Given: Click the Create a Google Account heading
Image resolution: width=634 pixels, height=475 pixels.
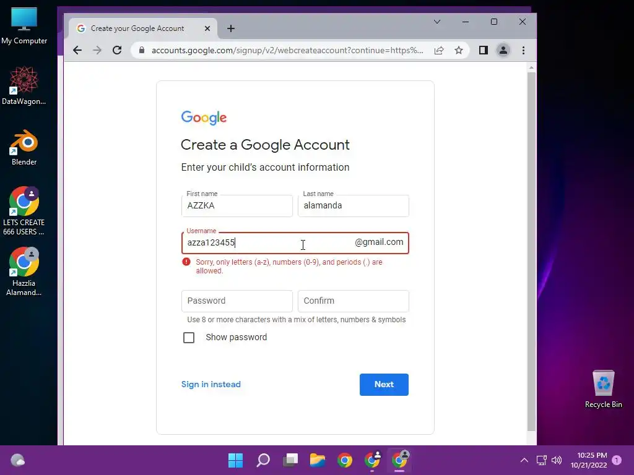Looking at the screenshot, I should coord(265,145).
